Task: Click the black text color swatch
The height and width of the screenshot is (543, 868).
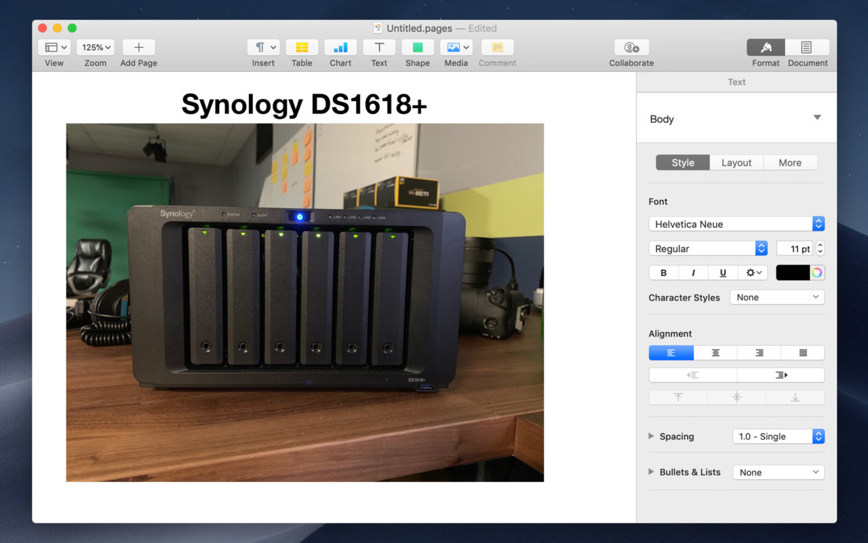Action: pyautogui.click(x=793, y=273)
